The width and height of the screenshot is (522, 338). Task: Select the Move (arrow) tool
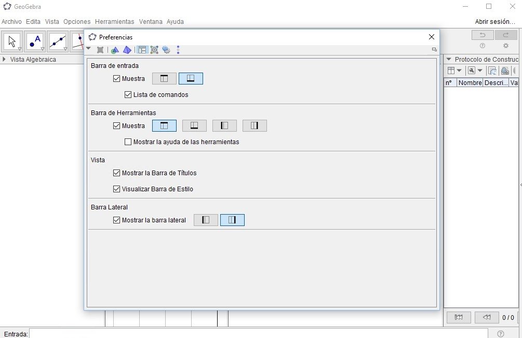pyautogui.click(x=12, y=41)
